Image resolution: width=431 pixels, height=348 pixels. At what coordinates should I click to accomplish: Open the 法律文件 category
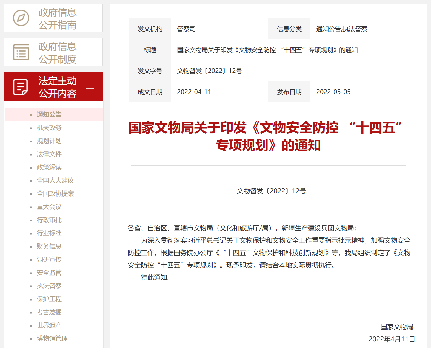tap(49, 154)
